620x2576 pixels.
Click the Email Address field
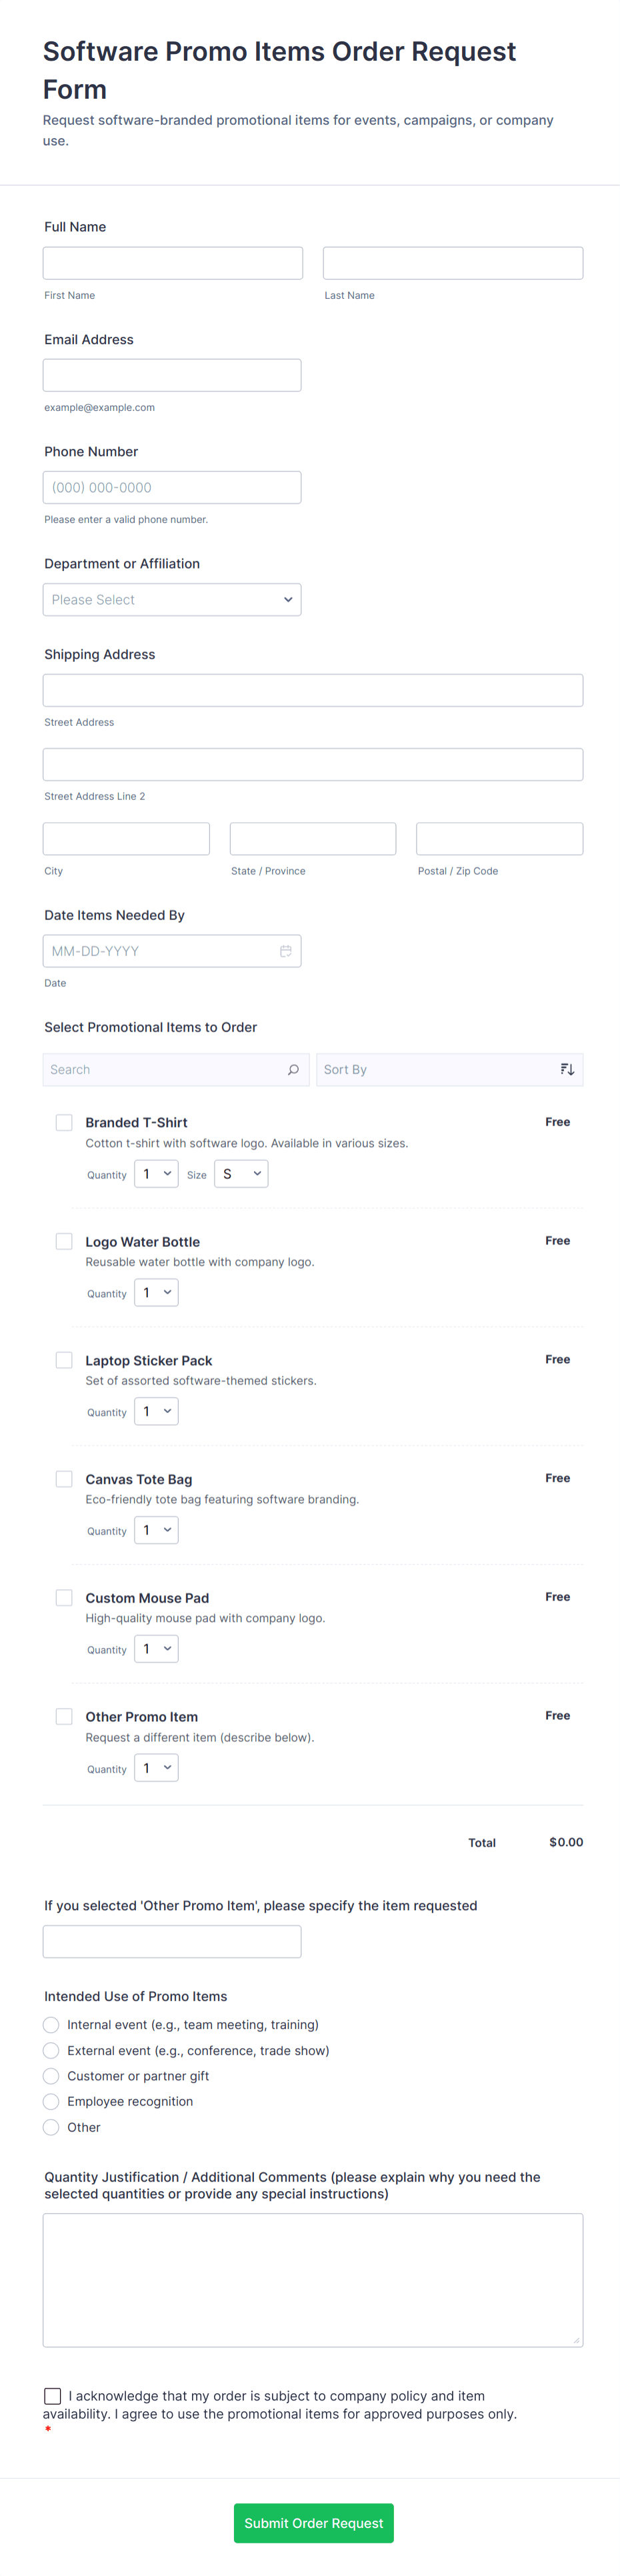click(172, 374)
